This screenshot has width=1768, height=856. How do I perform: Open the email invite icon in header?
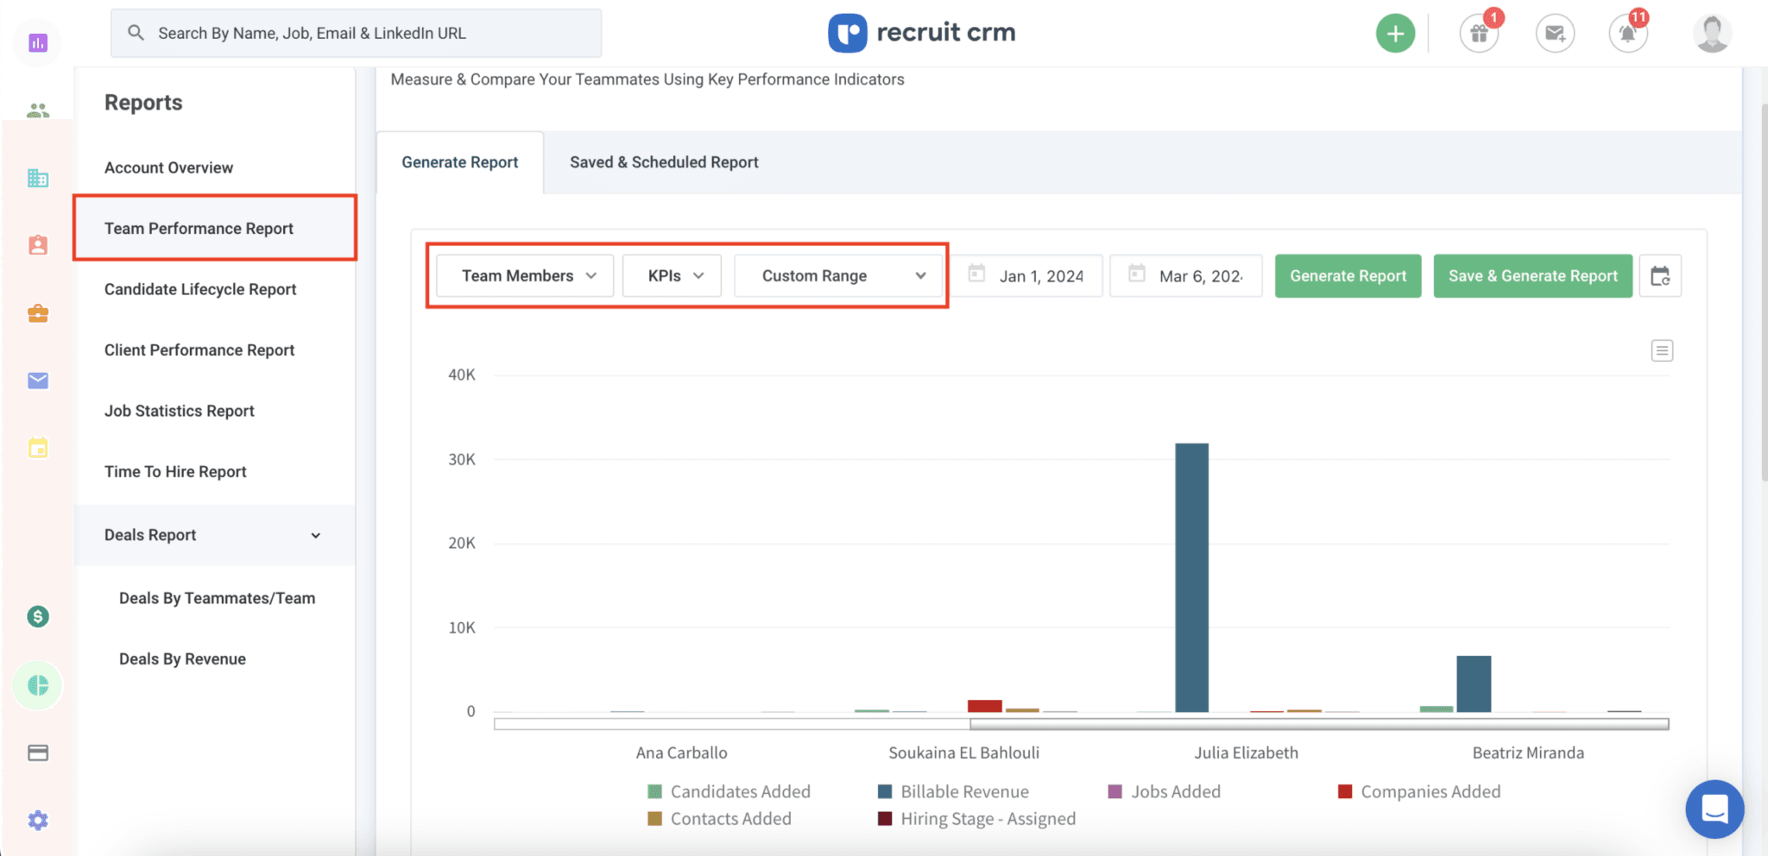pyautogui.click(x=1555, y=34)
